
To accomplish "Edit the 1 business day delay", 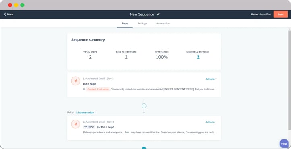I will 85,112.
